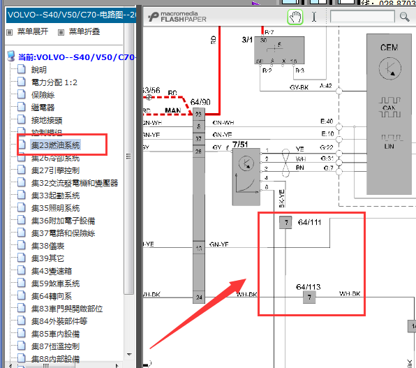
Task: Open 集84外裝部件等 diagram
Action: pos(59,321)
